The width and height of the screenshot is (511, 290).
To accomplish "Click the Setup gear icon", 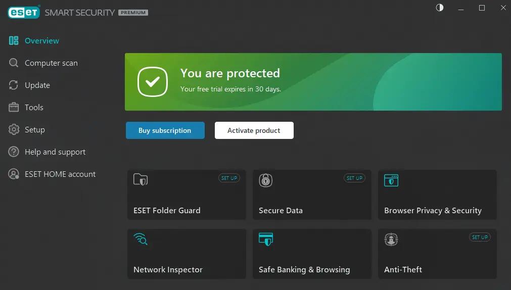I will coord(14,129).
